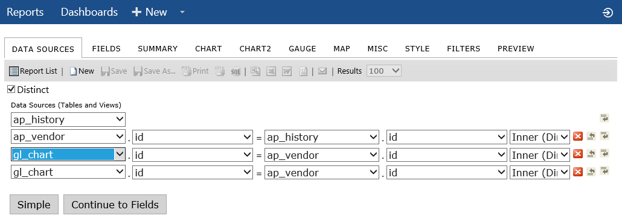The image size is (622, 224).
Task: Delete the ap_vendor join row
Action: coord(577,136)
